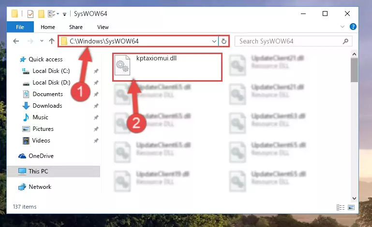Select the kptaxiomui.dll file name
Screen dimensions: 372x227
(156, 58)
